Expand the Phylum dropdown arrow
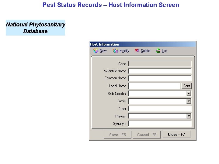This screenshot has width=219, height=164. pyautogui.click(x=189, y=116)
